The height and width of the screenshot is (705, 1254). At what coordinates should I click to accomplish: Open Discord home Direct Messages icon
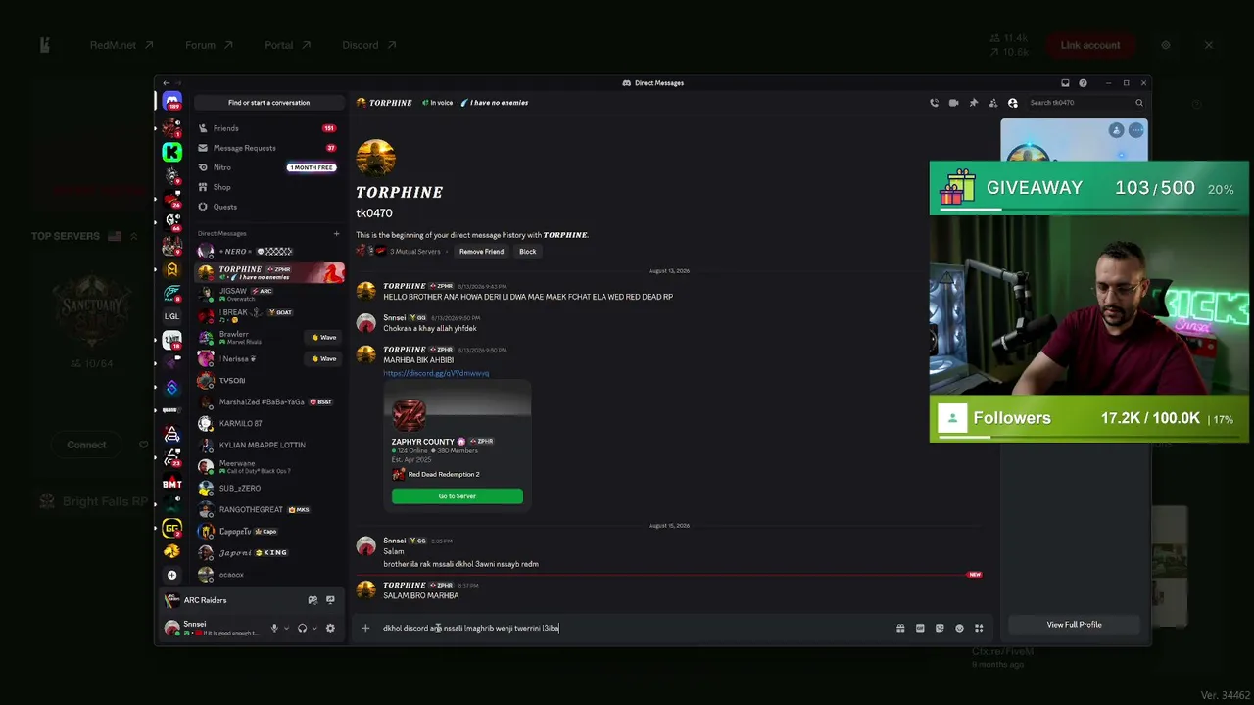tap(171, 102)
